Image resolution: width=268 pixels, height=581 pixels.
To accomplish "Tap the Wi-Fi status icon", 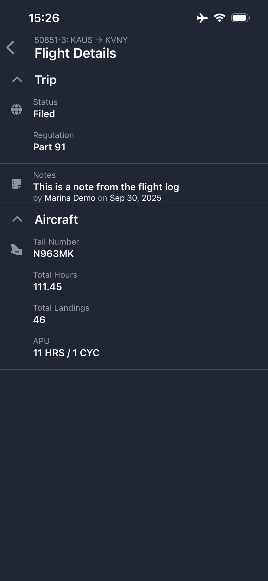I will 220,18.
